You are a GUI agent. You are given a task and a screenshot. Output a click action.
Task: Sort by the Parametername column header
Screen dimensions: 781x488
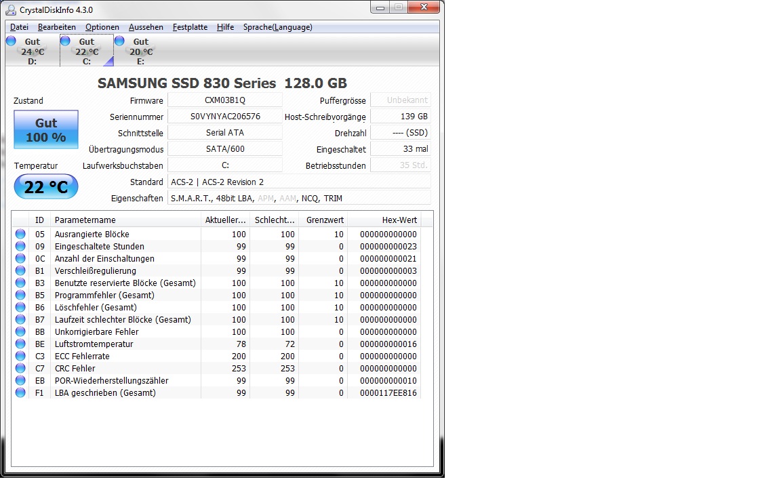125,220
